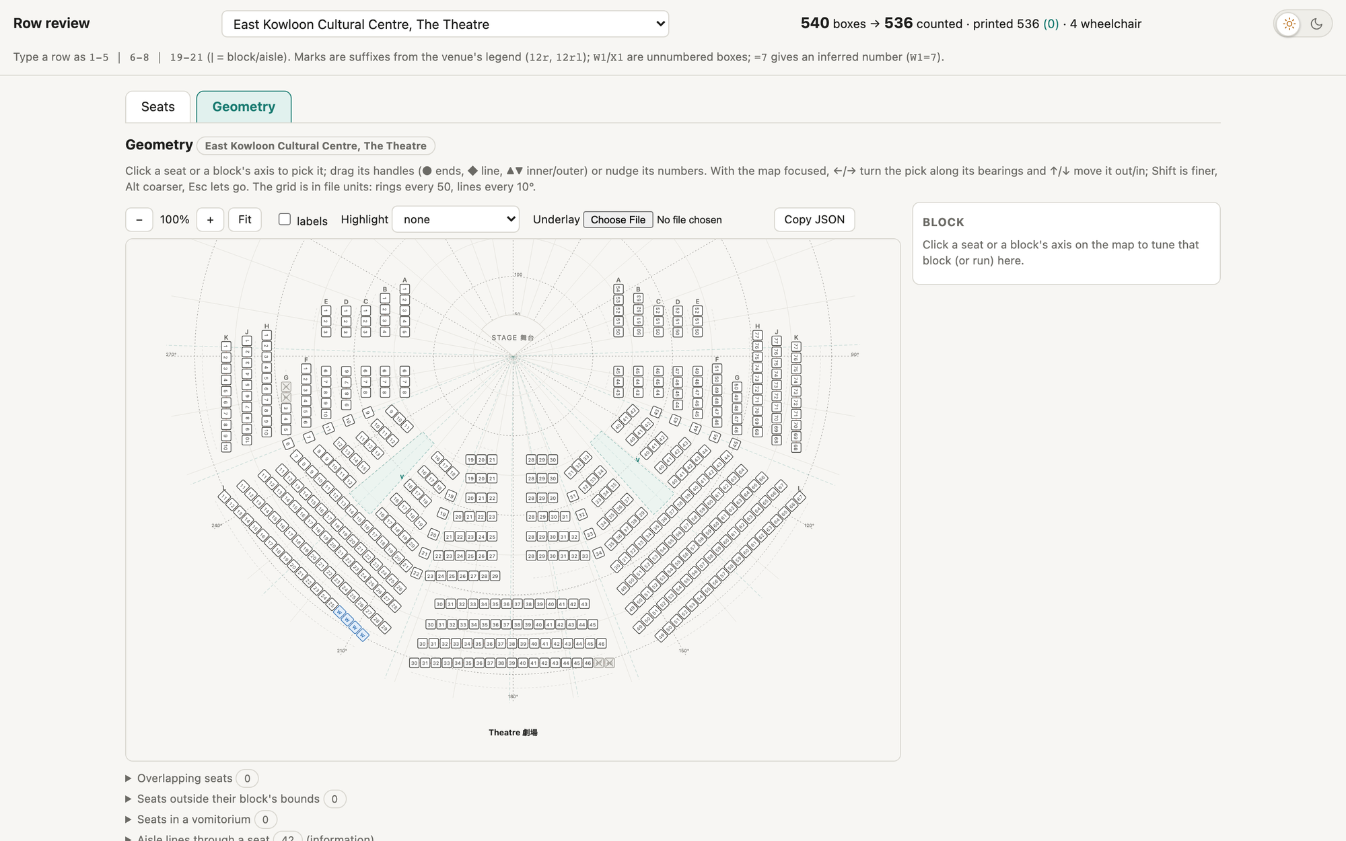Click the '540 boxes' count in header

[833, 24]
